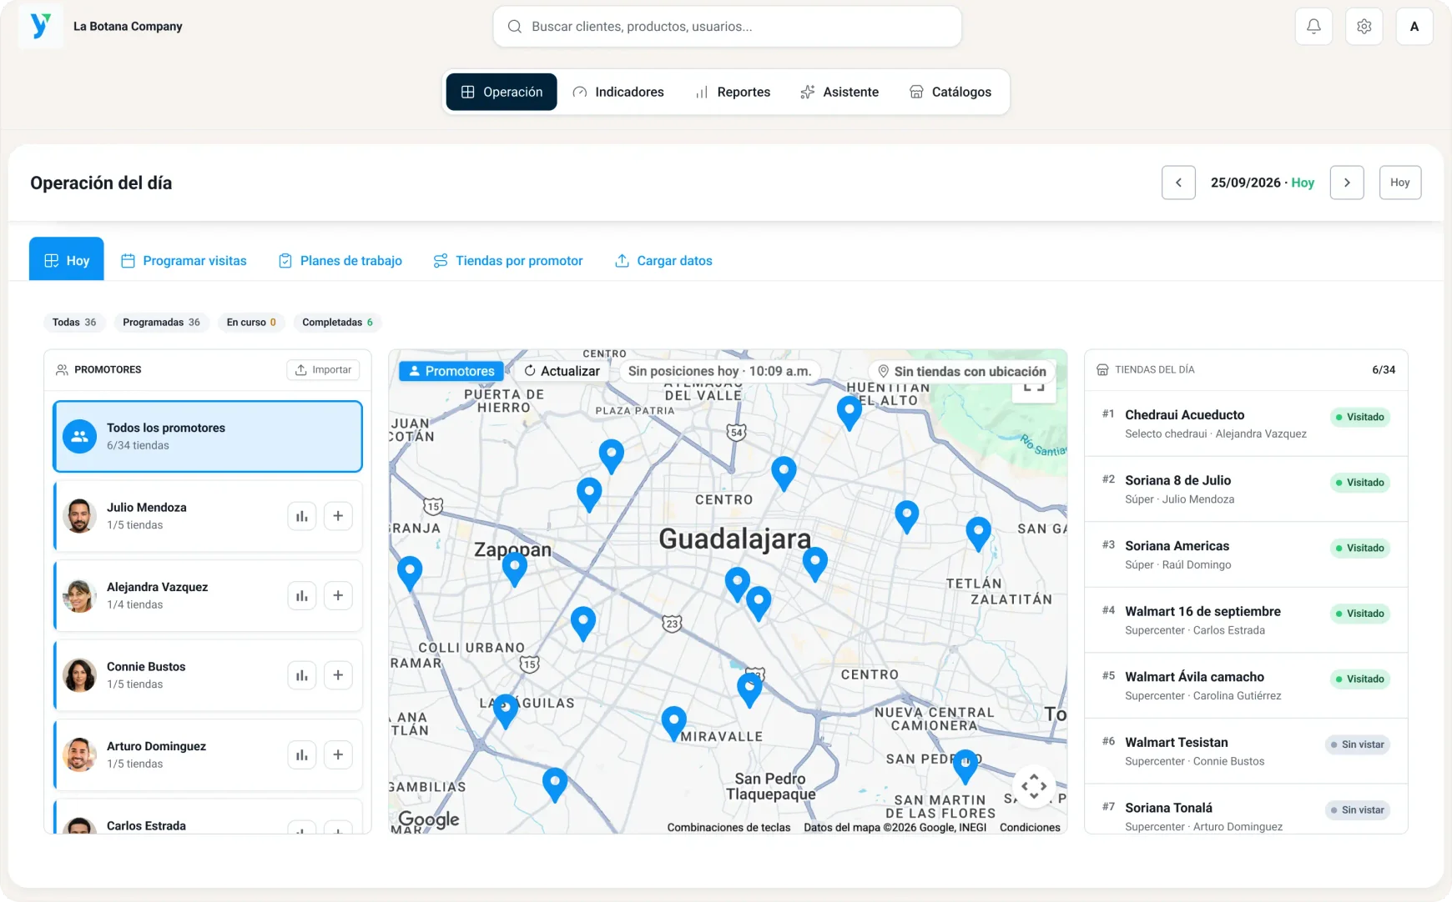Click Visitado badge on Chedraui Acueducto
This screenshot has width=1452, height=902.
(1360, 417)
